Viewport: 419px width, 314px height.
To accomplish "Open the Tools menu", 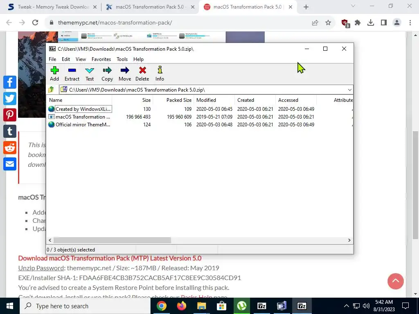I will (122, 59).
